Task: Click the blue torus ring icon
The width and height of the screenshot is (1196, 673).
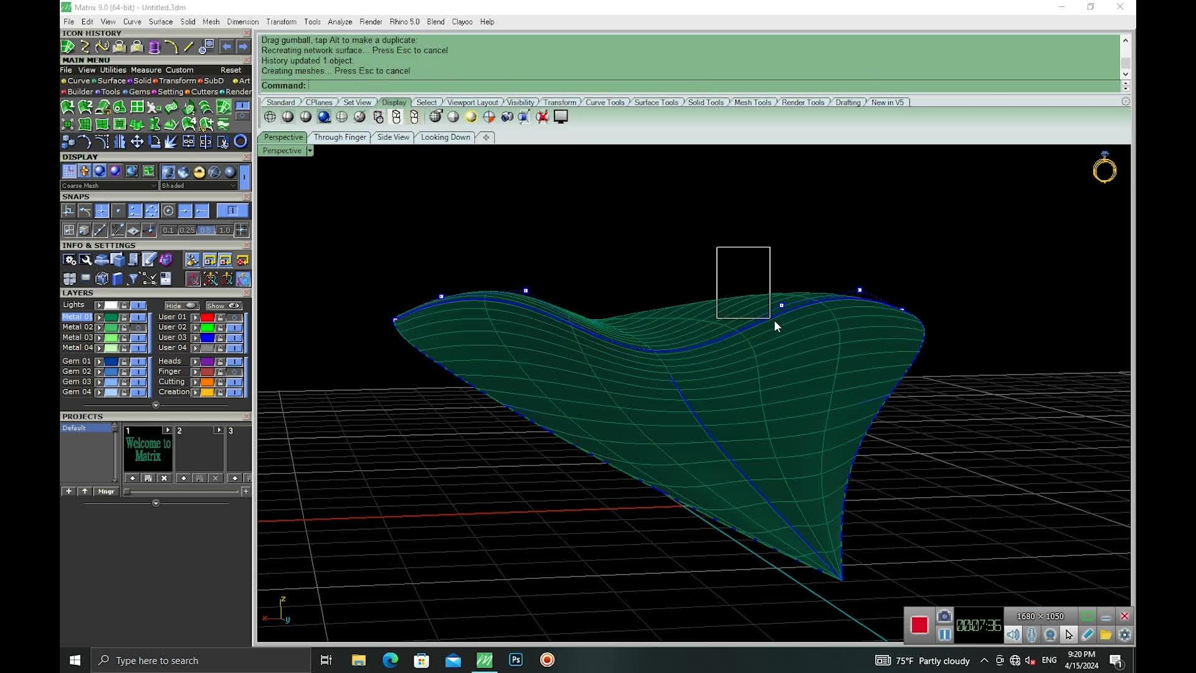Action: pyautogui.click(x=240, y=142)
